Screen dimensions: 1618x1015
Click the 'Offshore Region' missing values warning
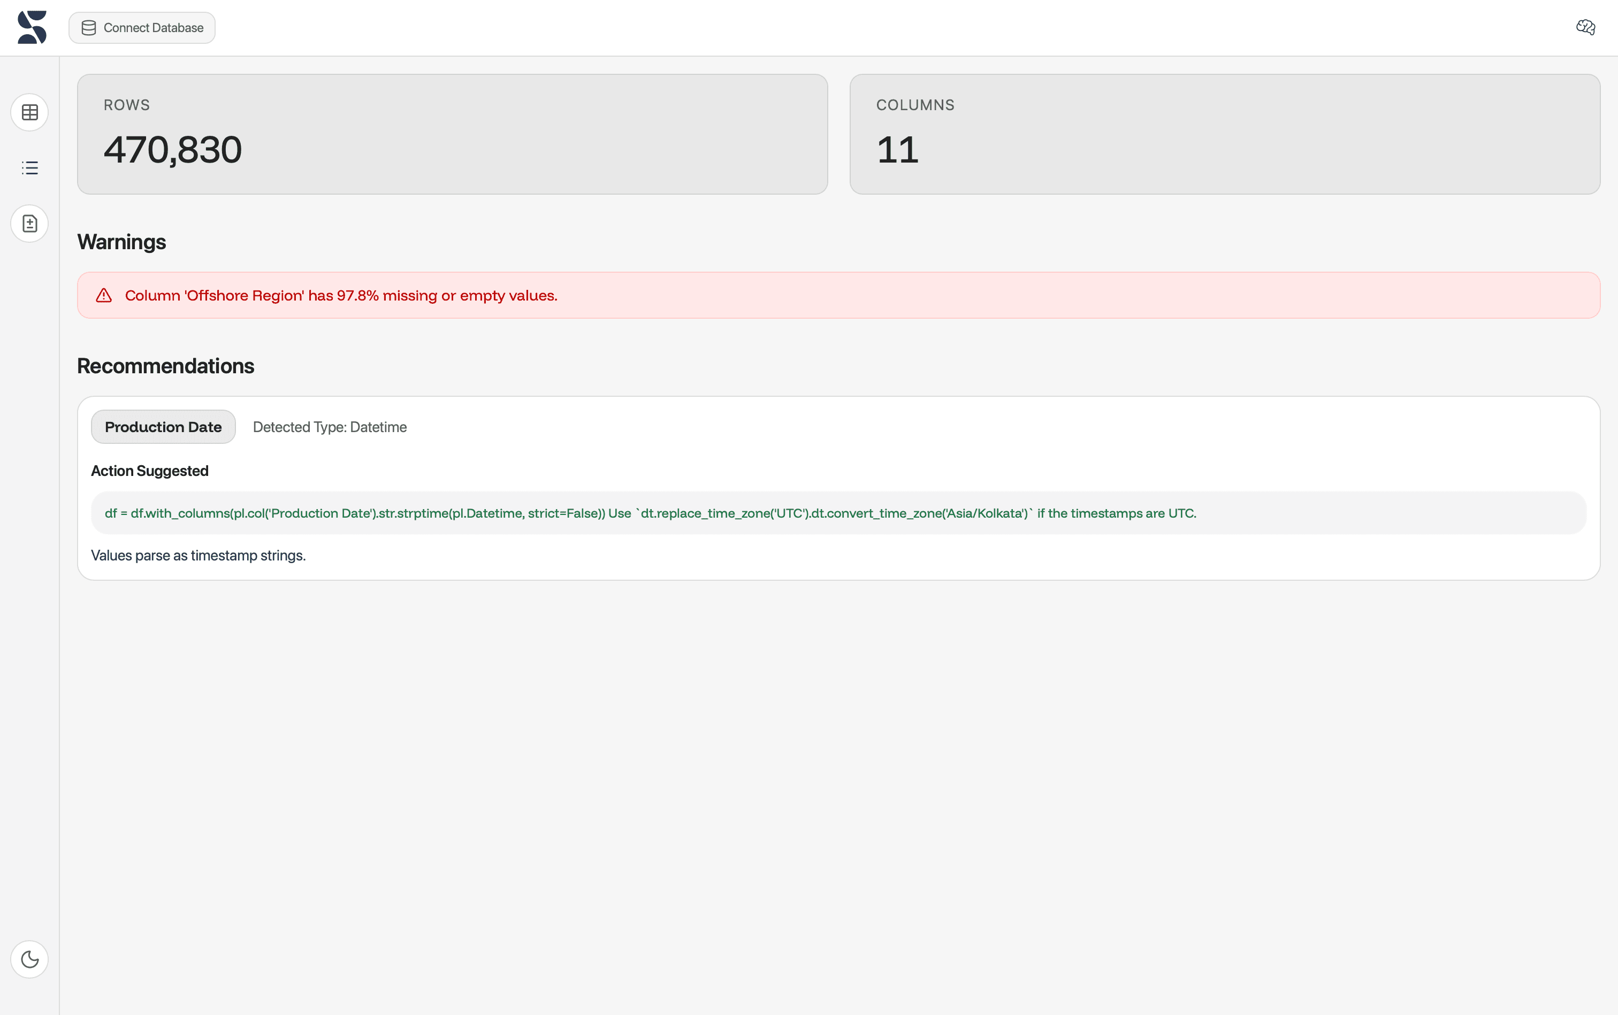pos(340,295)
